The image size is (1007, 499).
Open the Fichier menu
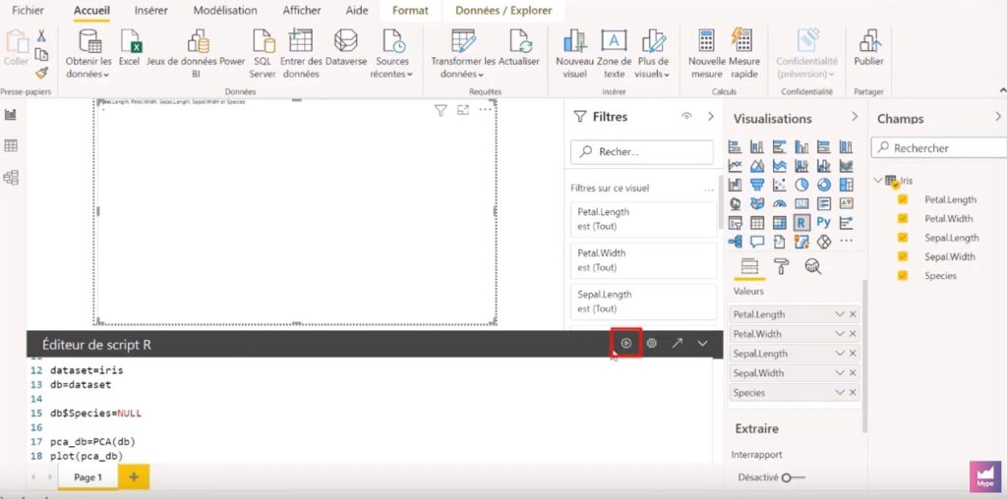pos(29,10)
